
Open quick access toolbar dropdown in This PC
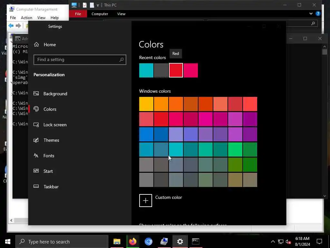98,5
